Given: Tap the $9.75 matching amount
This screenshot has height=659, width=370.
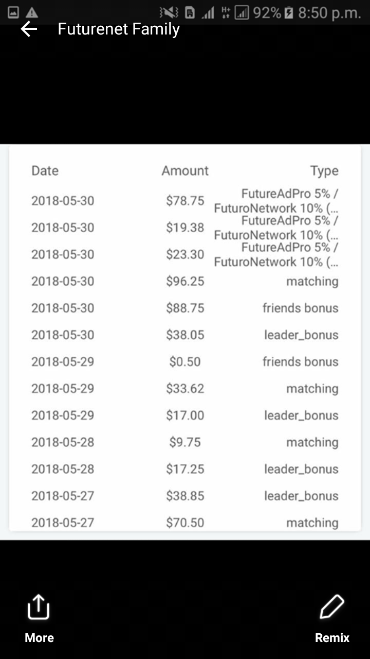Looking at the screenshot, I should [185, 442].
